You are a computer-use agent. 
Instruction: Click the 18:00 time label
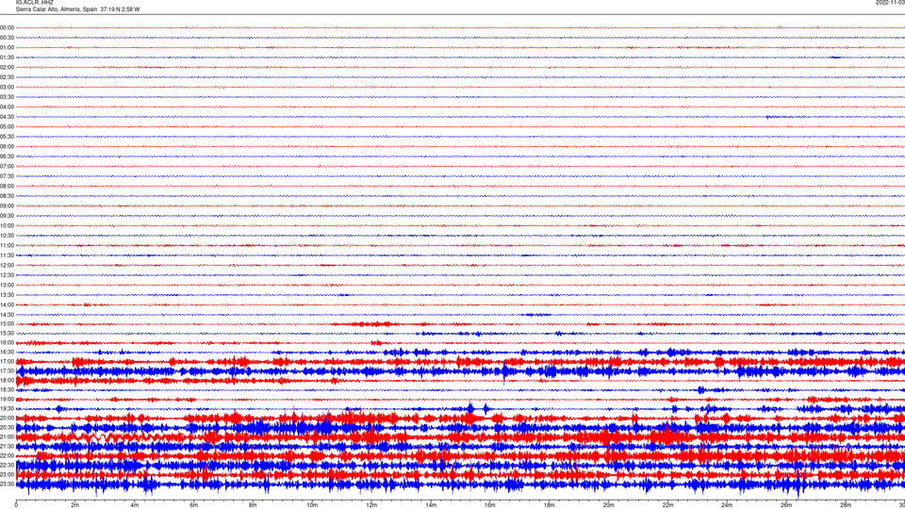(x=7, y=380)
